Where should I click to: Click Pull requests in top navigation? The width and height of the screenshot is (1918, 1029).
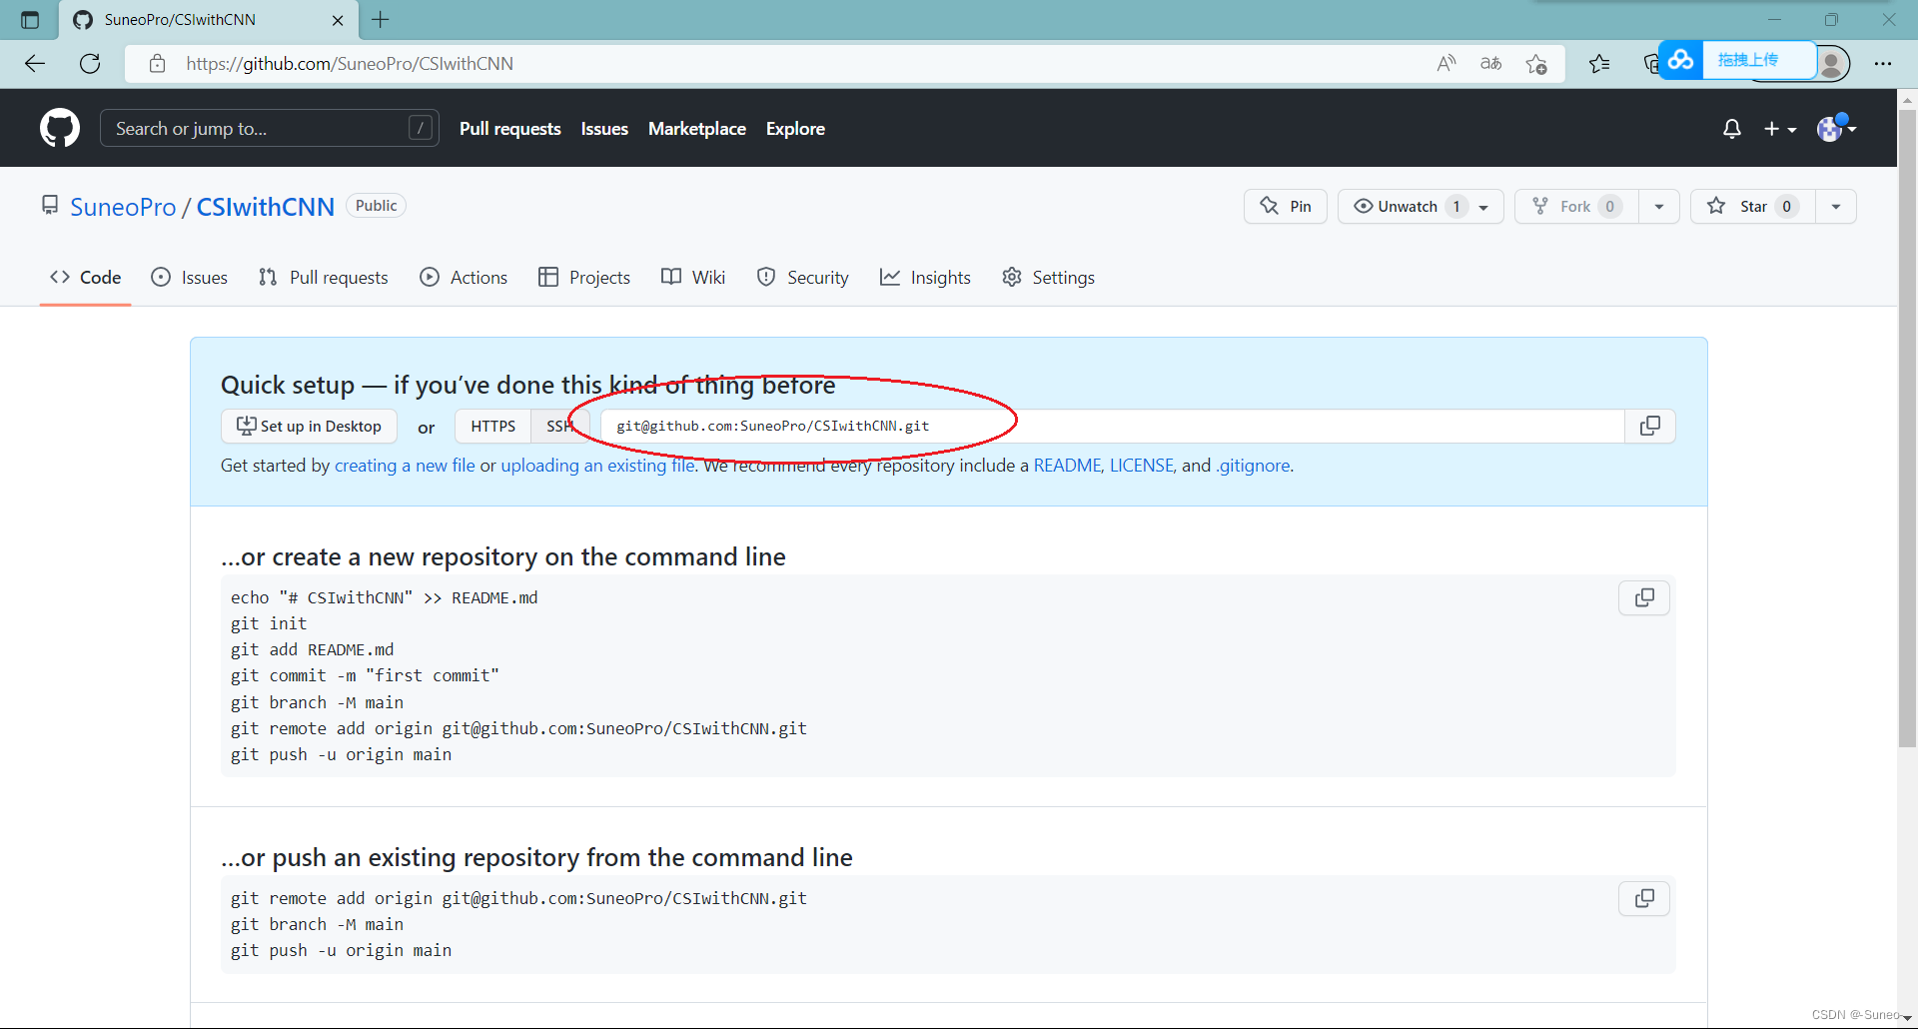[x=510, y=129]
